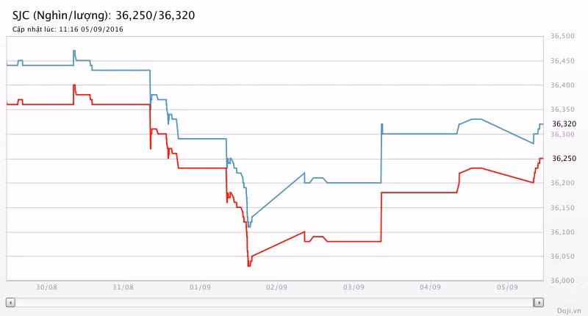588x316 pixels.
Task: Click the 36,000 value on the price axis
Action: coord(562,281)
